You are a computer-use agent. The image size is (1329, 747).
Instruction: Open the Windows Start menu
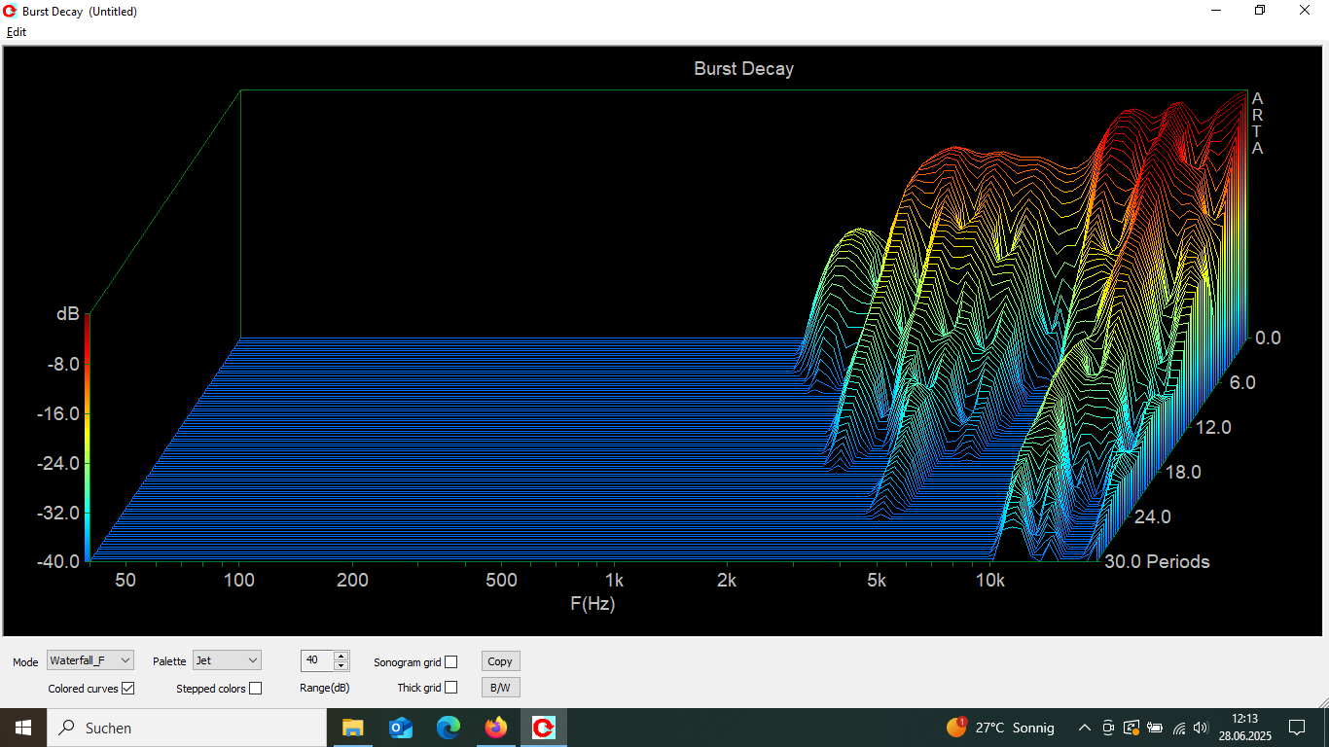(22, 728)
